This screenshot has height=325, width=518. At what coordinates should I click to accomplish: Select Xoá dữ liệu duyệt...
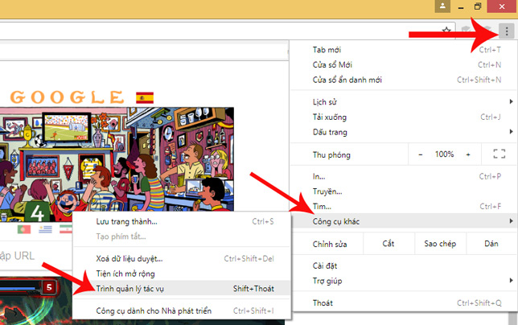pos(181,258)
